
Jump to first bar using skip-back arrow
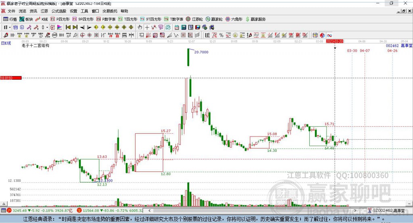(x=68, y=27)
